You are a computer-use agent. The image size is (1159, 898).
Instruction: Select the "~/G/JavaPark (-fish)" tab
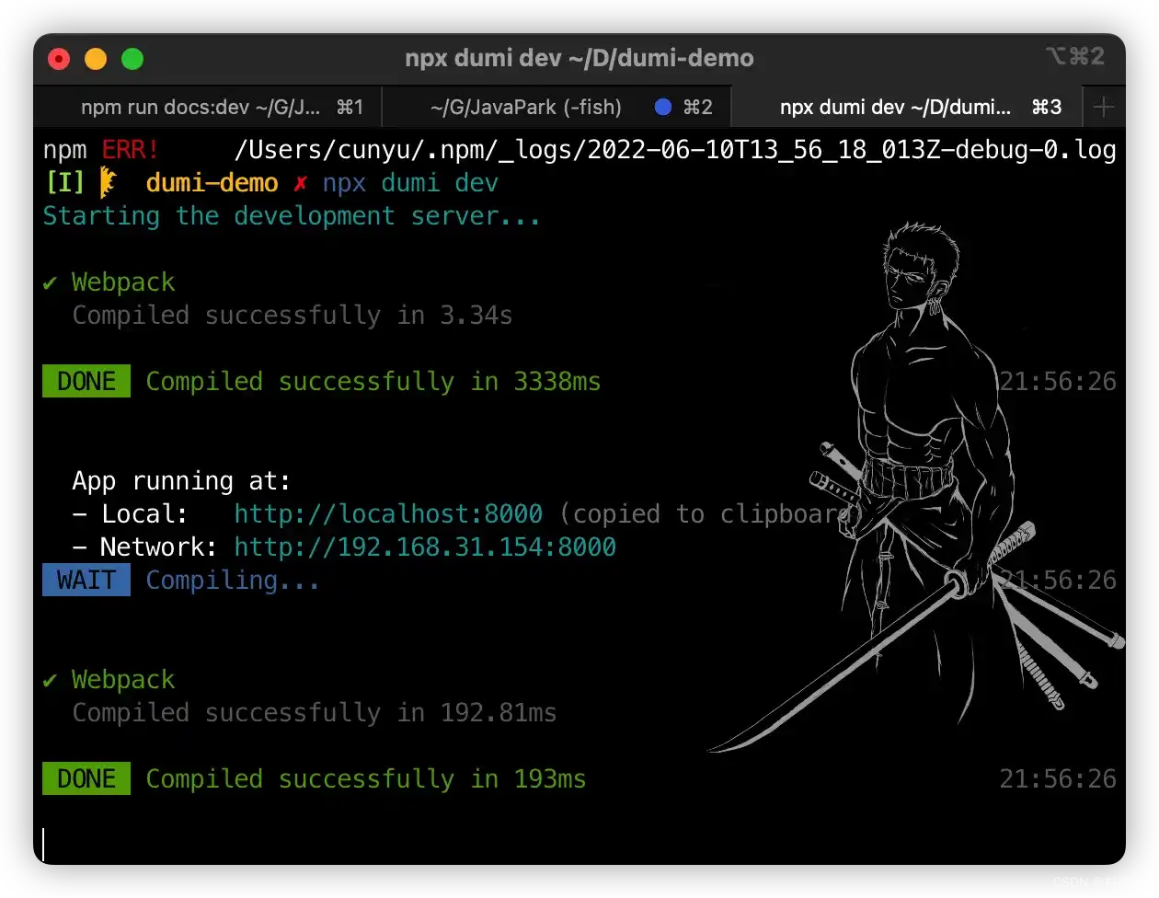(525, 108)
